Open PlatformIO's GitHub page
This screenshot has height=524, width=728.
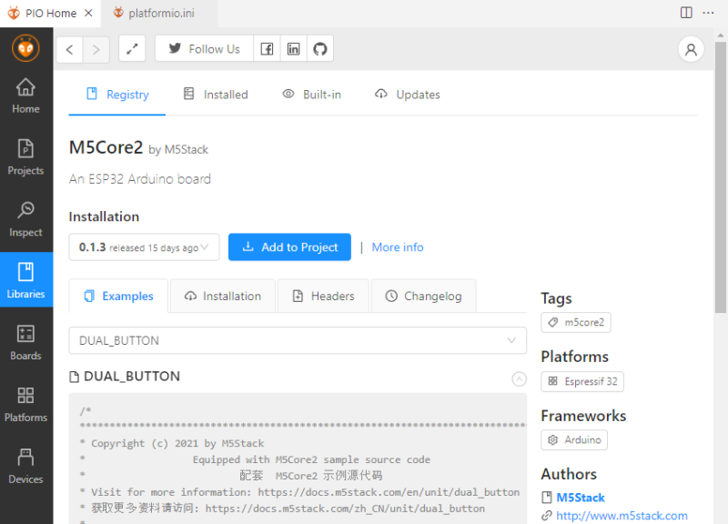coord(320,48)
